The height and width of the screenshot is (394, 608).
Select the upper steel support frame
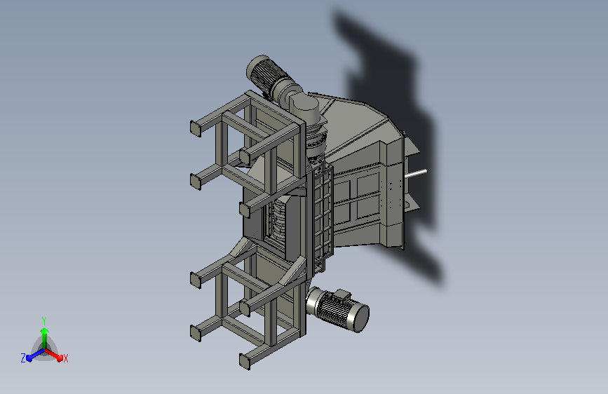[x=247, y=154]
